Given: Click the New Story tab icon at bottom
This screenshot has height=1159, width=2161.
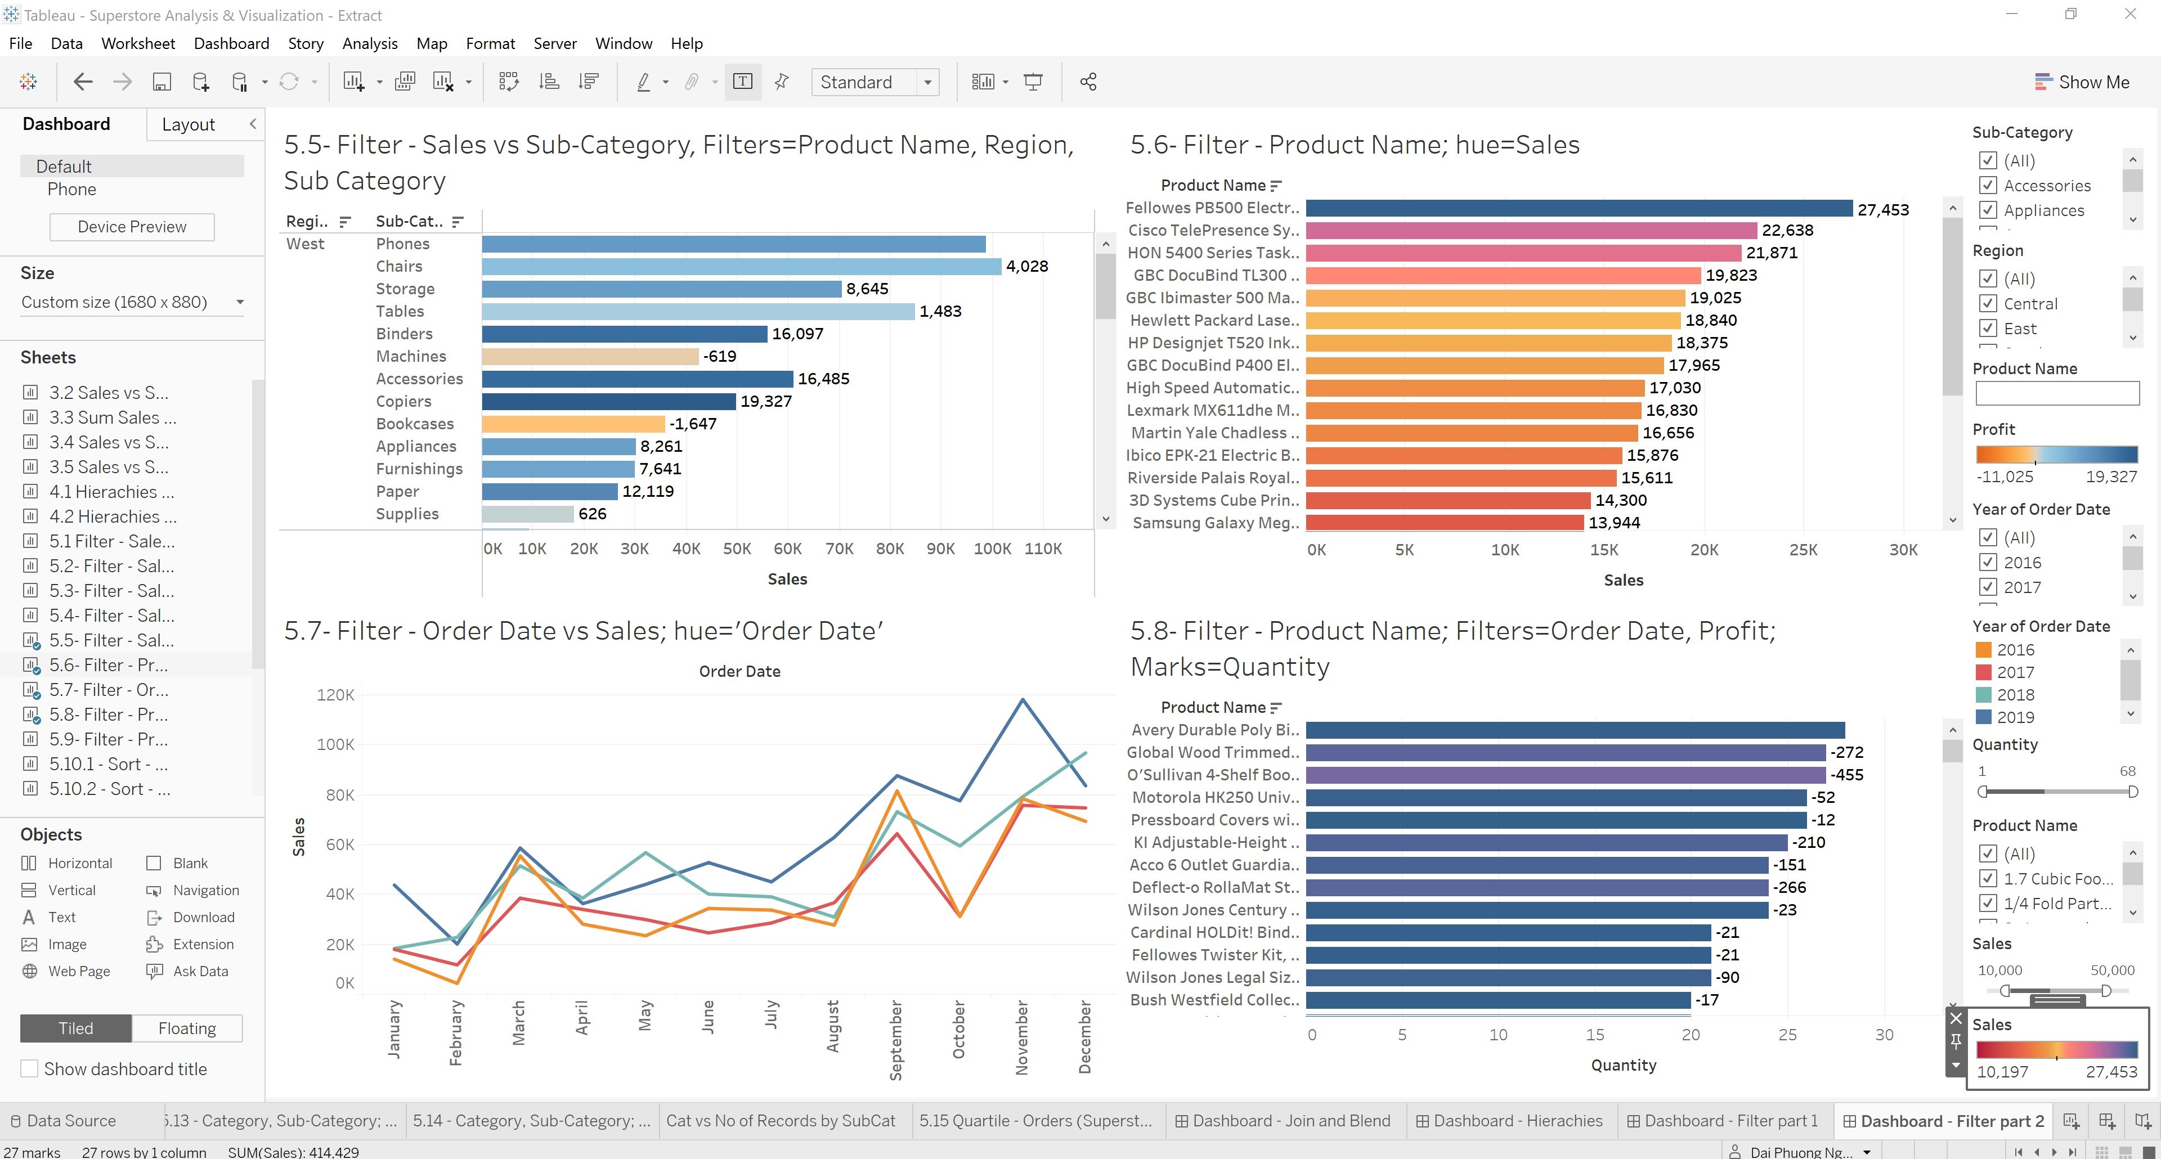Looking at the screenshot, I should click(2142, 1120).
